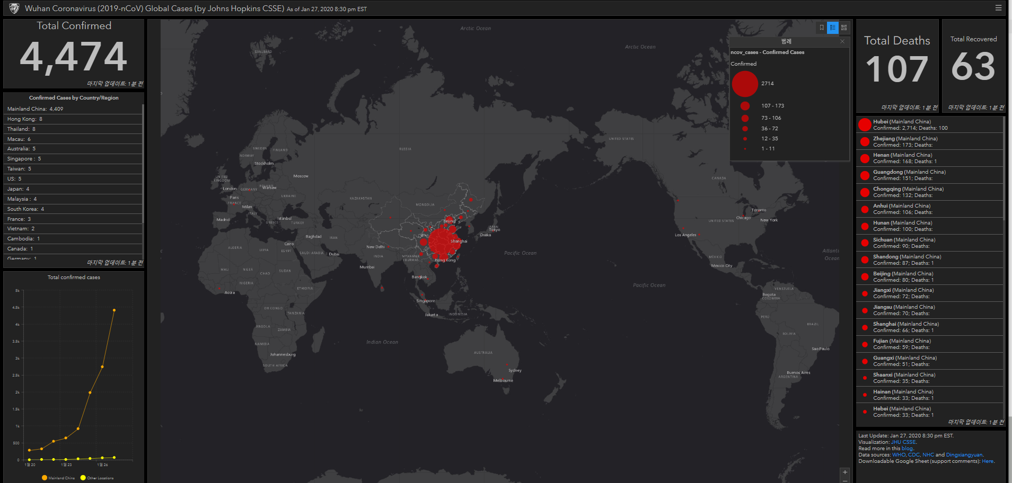This screenshot has width=1012, height=483.
Task: Select the Hebei province row
Action: coord(929,412)
